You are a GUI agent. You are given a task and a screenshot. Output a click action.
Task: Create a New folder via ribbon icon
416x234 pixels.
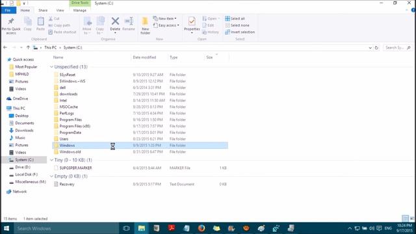pyautogui.click(x=145, y=21)
